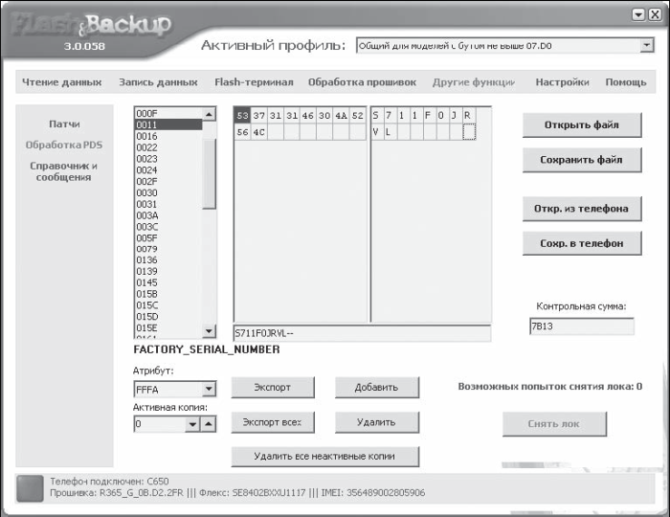
Task: Open the Flash-терминал tab
Action: (x=254, y=82)
